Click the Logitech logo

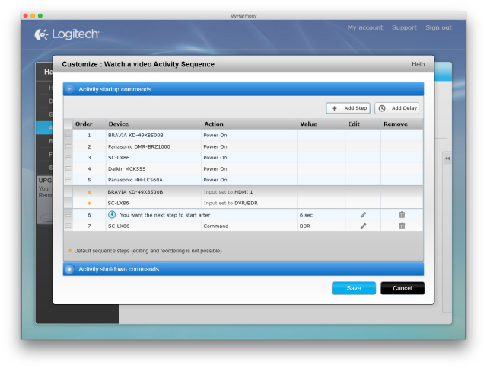(67, 34)
